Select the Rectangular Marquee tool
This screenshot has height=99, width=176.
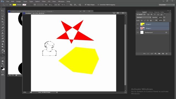3,14
